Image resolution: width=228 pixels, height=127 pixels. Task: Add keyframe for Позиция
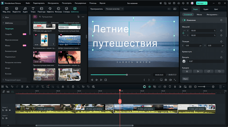pos(221,42)
